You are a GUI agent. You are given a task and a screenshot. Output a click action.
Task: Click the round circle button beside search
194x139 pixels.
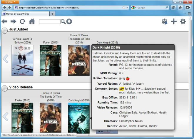[x=69, y=21]
